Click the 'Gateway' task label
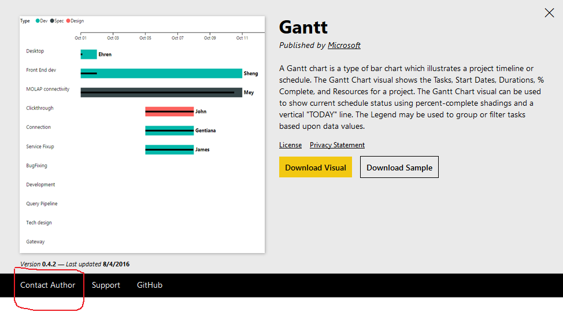Viewport: 563px width, 312px height. click(x=35, y=242)
